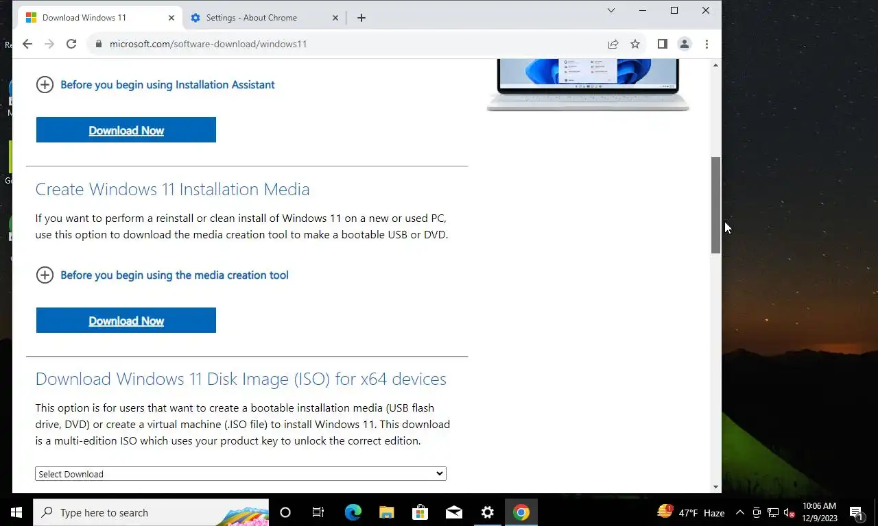Screen dimensions: 878x526
Task: Open the notification center icon
Action: pyautogui.click(x=856, y=512)
